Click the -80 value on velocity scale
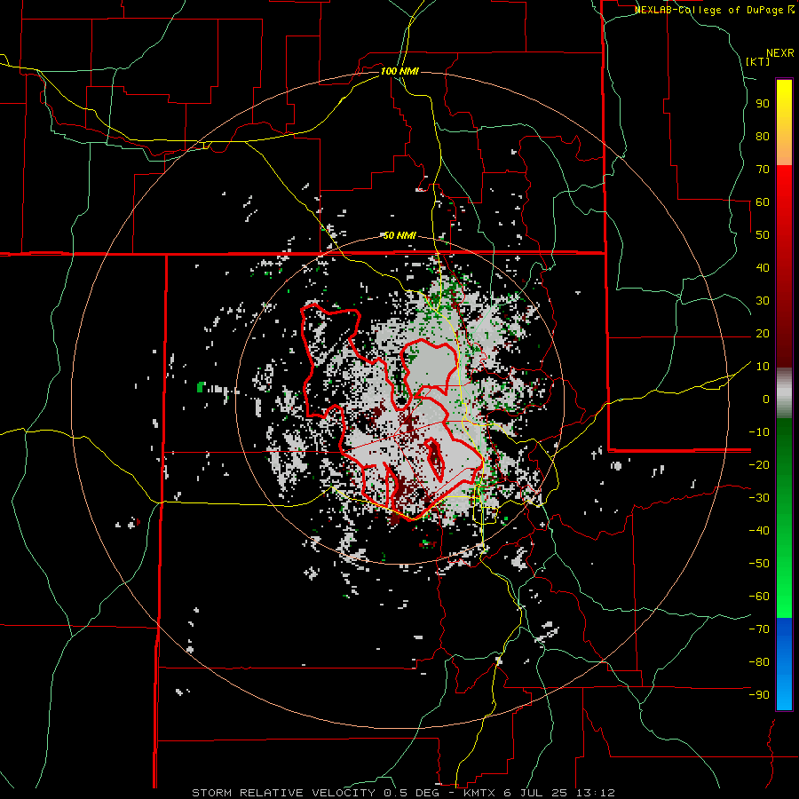This screenshot has height=799, width=799. coord(759,662)
